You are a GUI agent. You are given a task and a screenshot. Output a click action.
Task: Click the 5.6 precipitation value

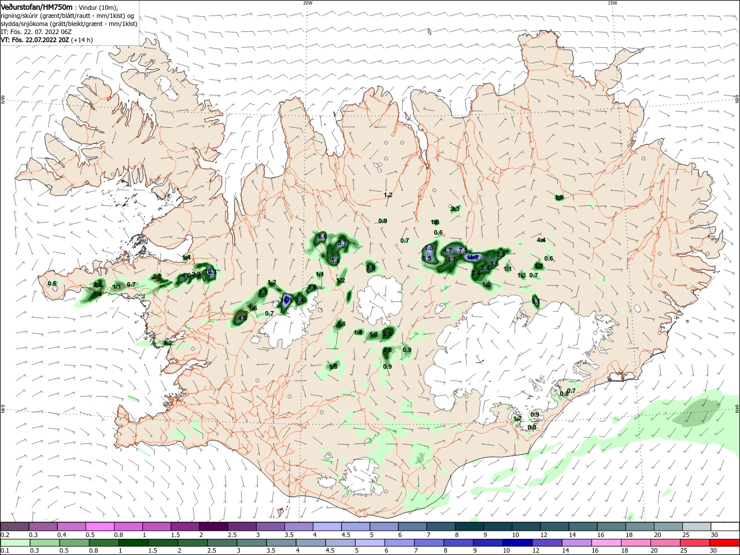point(335,261)
